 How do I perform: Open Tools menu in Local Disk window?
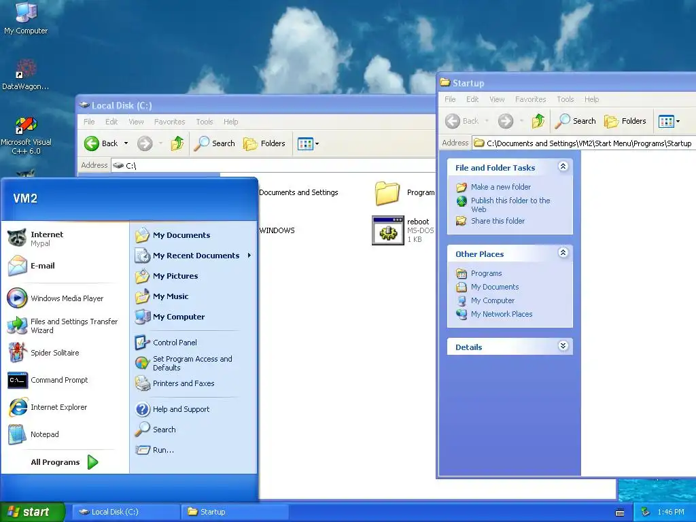205,122
